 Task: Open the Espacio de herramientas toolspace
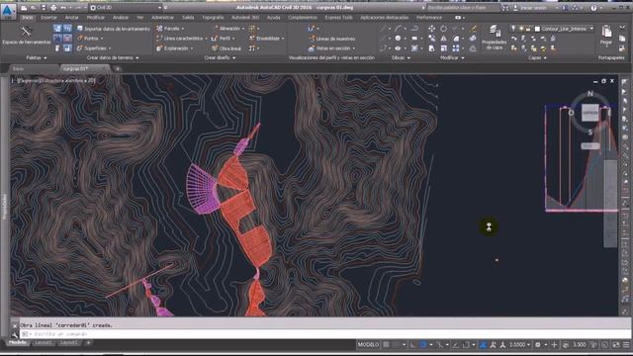click(26, 35)
